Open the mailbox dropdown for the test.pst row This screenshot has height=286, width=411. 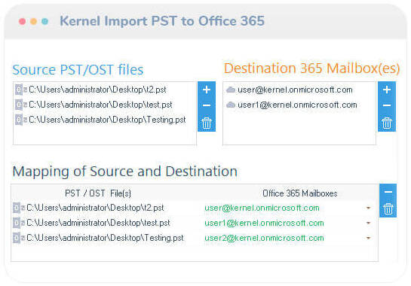click(x=368, y=223)
